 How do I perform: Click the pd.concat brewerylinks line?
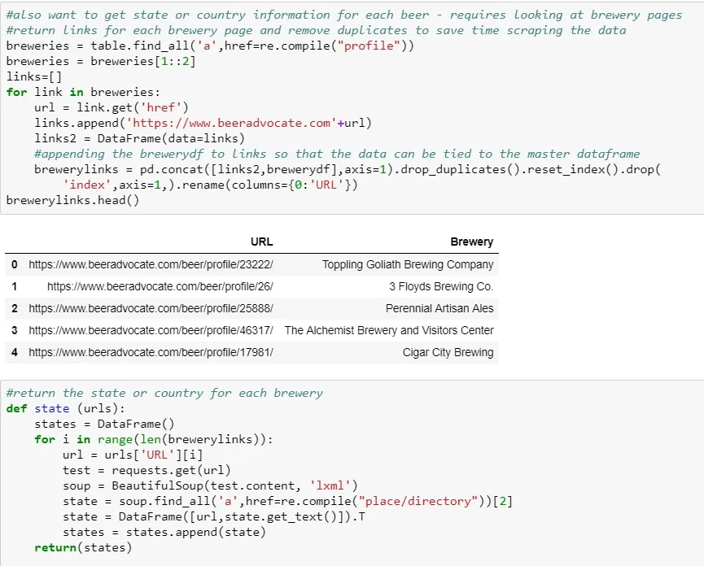(x=348, y=169)
